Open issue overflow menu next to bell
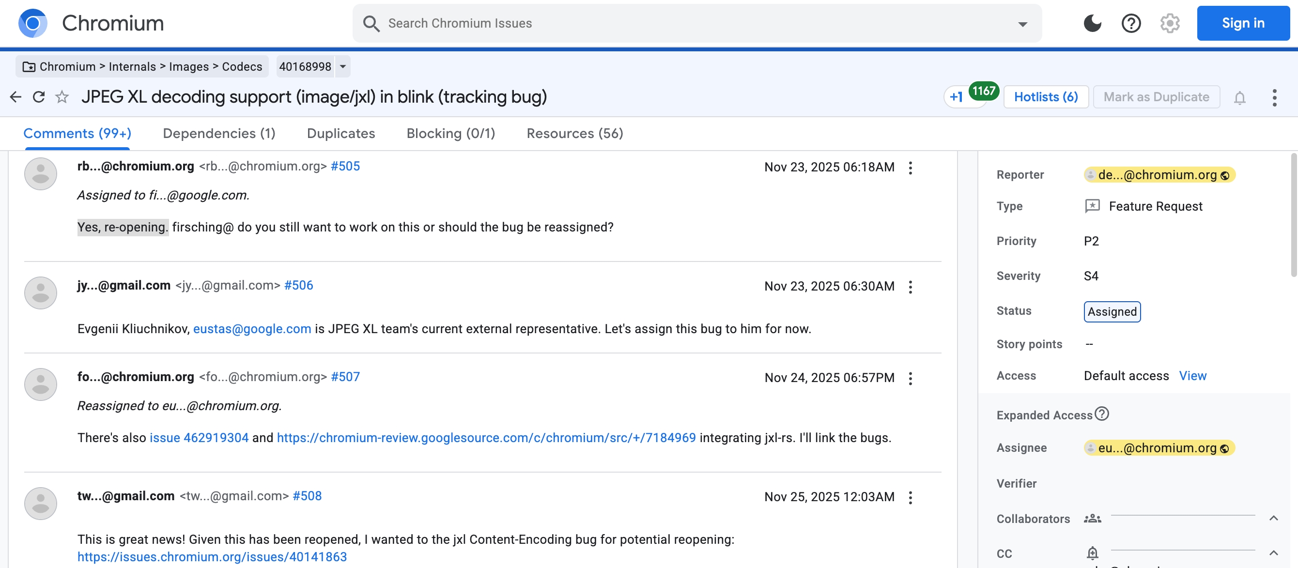The width and height of the screenshot is (1298, 568). [x=1274, y=97]
